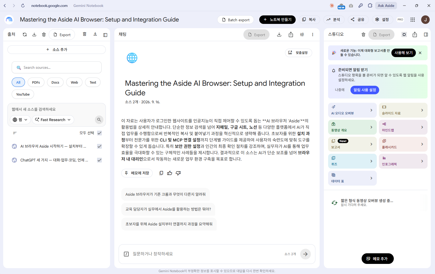Image resolution: width=435 pixels, height=274 pixels.
Task: Click the 알림 사용 설정 button
Action: pos(365,90)
